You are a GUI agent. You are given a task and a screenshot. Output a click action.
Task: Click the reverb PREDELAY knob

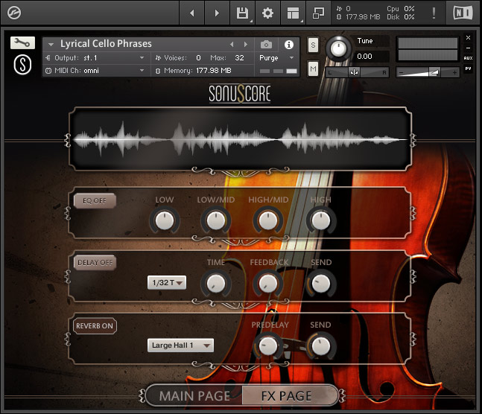pos(268,345)
